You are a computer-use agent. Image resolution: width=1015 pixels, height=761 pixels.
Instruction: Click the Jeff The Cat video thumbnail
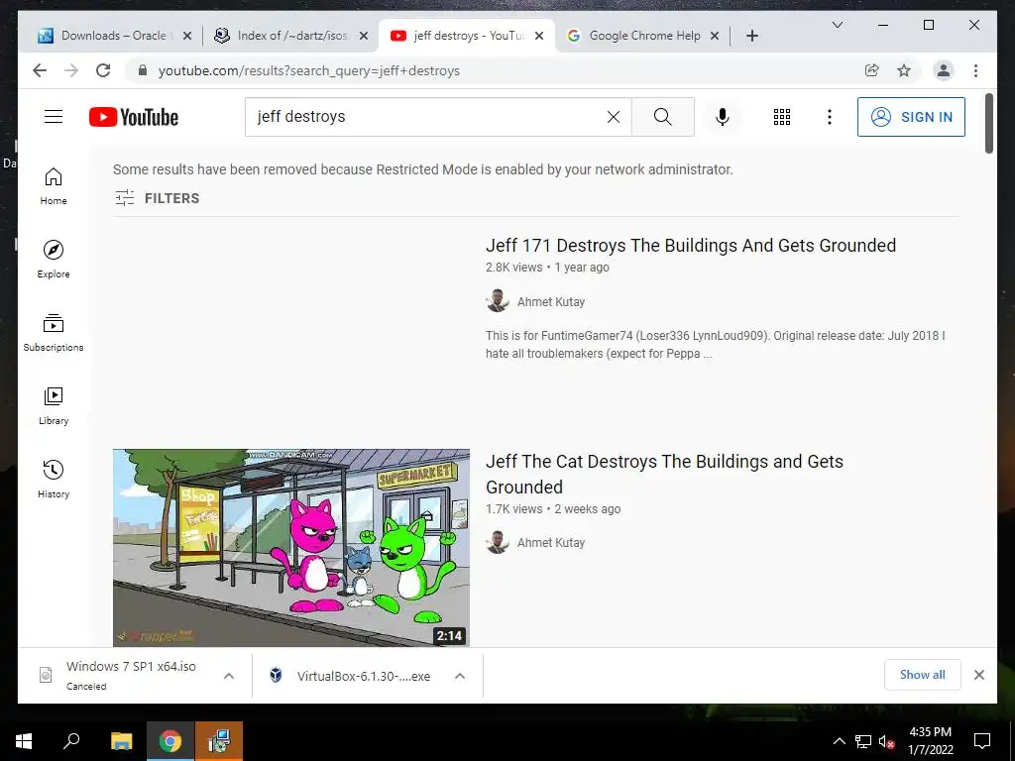coord(291,547)
